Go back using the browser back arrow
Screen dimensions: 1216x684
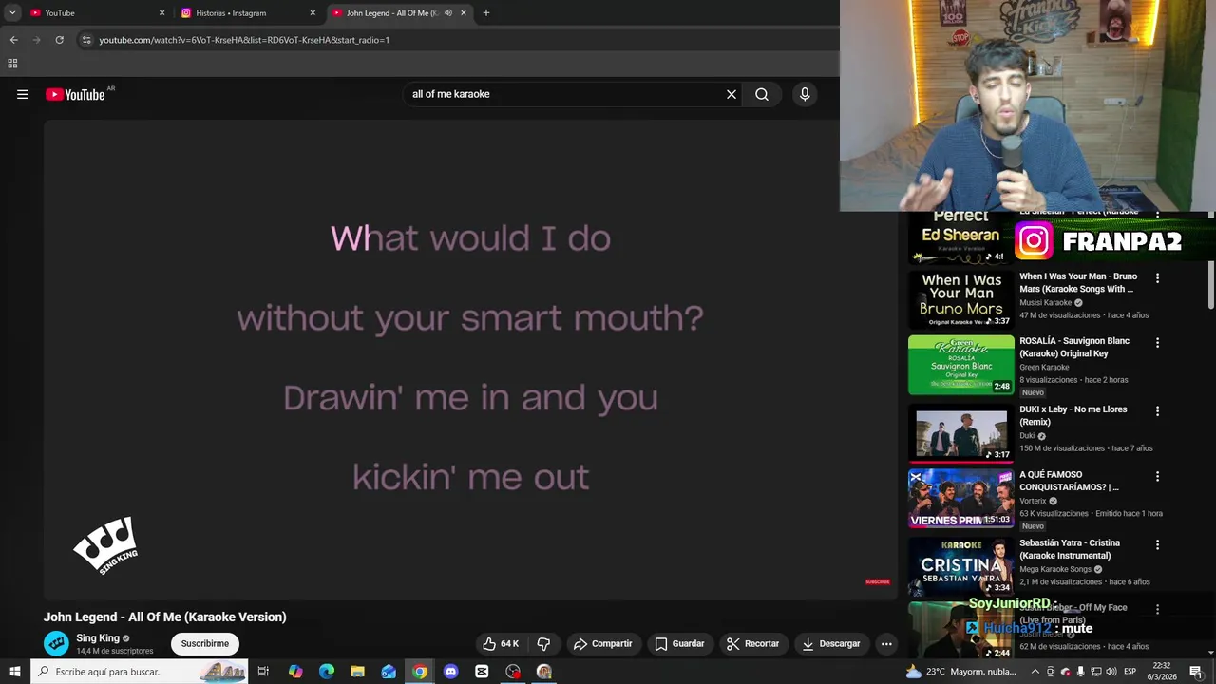[x=13, y=40]
